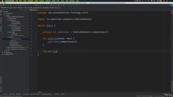Click the Wi-Fi icon in the menu bar
The image size is (173, 97).
[x=152, y=1]
